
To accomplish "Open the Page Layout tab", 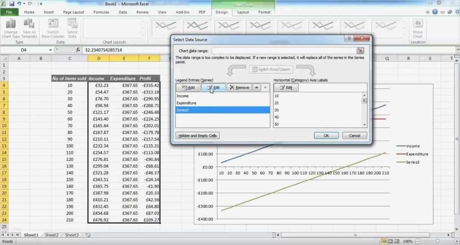I will pos(74,12).
